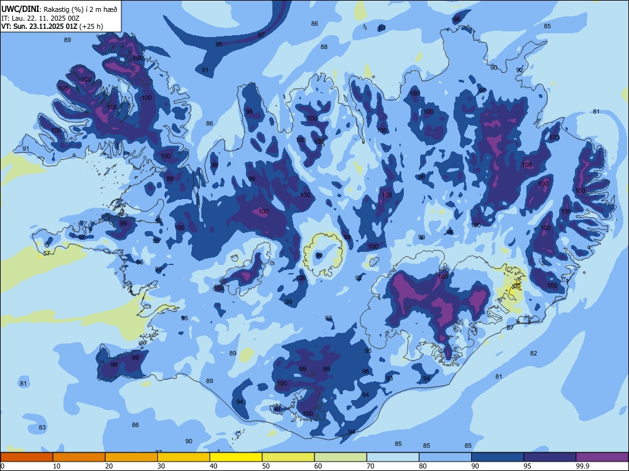Click the UWC/DINI model title
Screen dimensions: 629x471
click(x=20, y=9)
